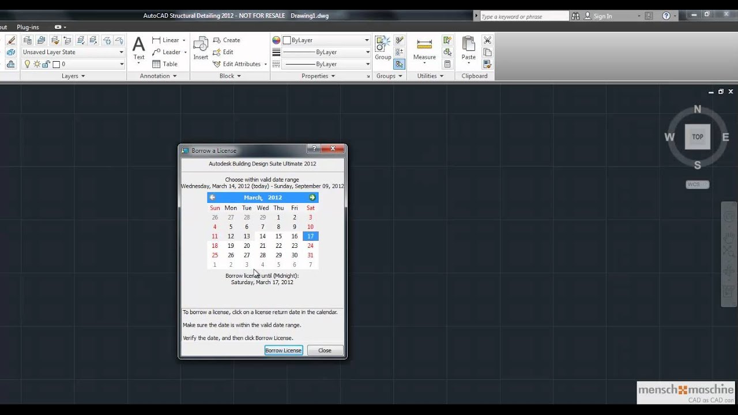The height and width of the screenshot is (415, 738).
Task: Select March 21 in the calendar
Action: pos(262,246)
